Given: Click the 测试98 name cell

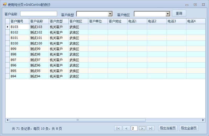Looking at the screenshot, I should [x=39, y=54].
